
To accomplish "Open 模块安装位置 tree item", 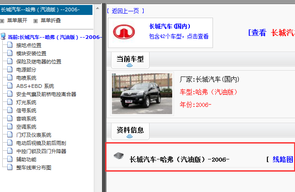I will point(31,53).
